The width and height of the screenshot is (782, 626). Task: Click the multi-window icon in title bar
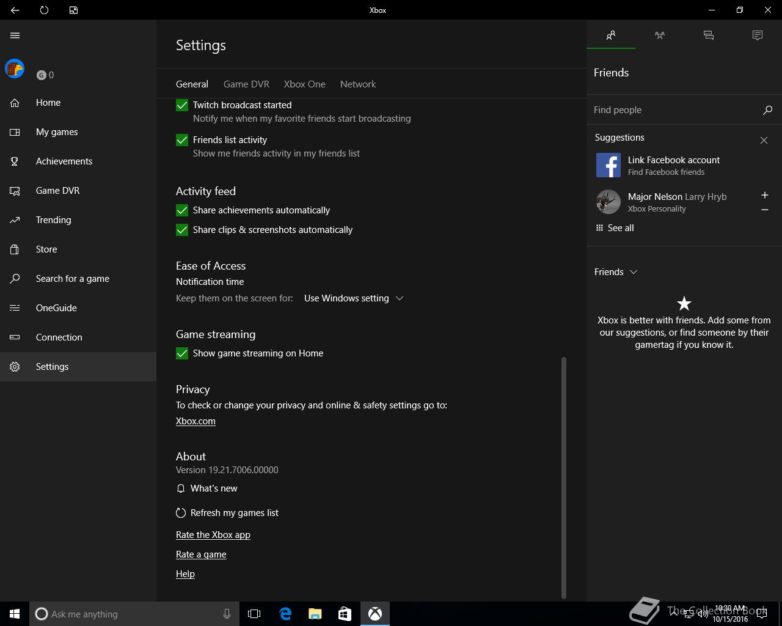73,10
